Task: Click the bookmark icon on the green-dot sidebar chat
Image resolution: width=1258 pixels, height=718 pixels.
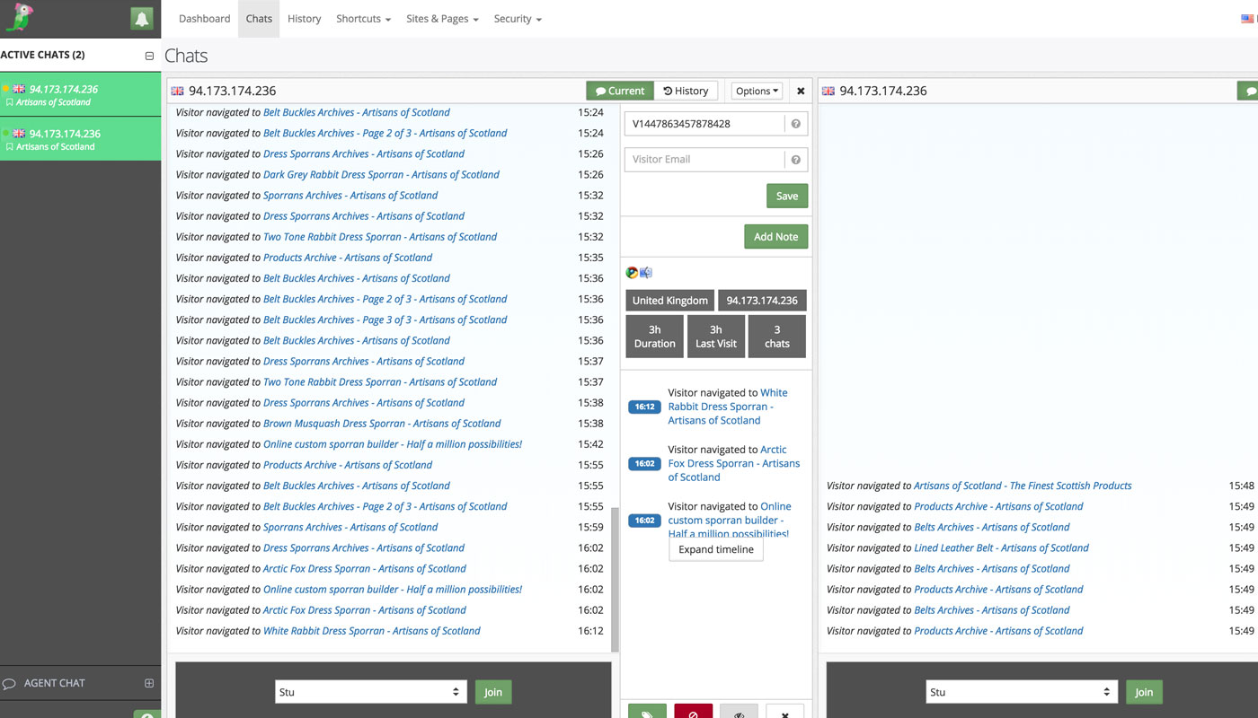Action: [x=10, y=146]
